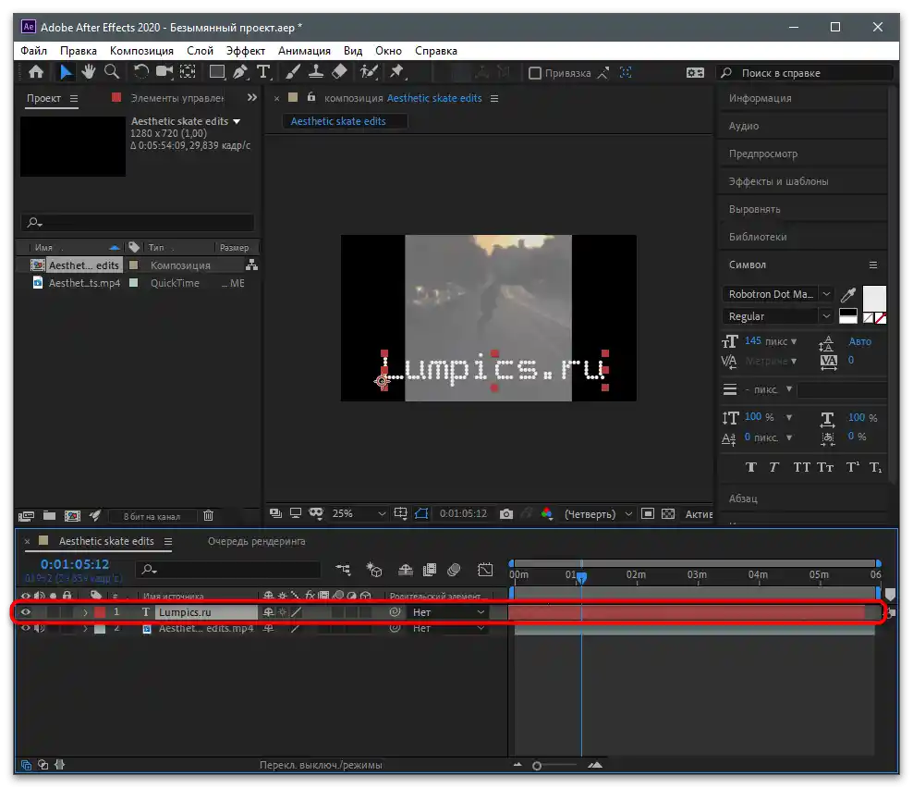Screen dimensions: 913x788
Task: Open the Эффект menu
Action: [245, 51]
